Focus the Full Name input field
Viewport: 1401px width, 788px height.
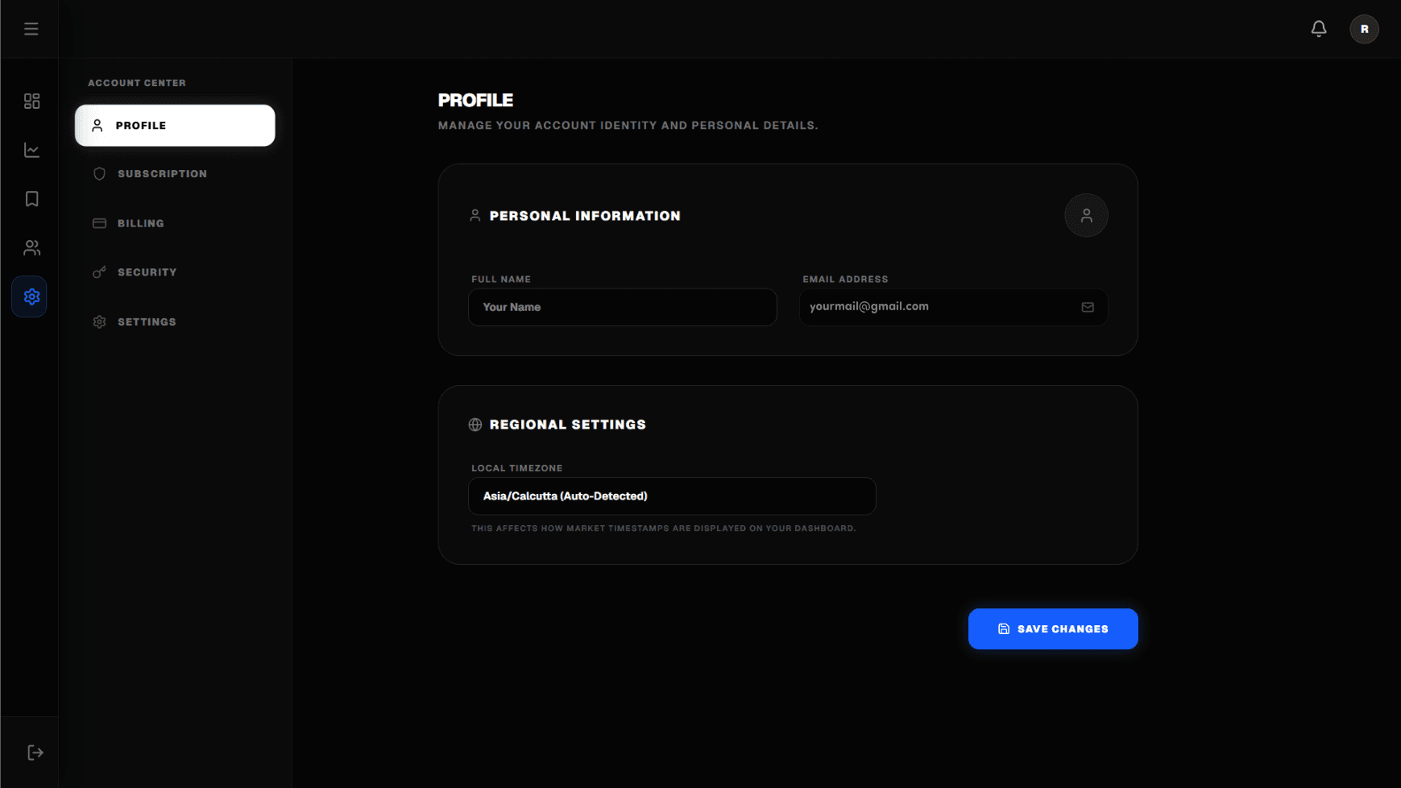pos(622,307)
